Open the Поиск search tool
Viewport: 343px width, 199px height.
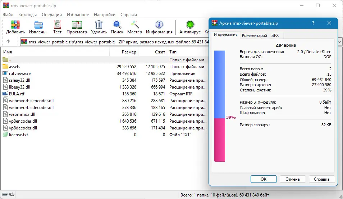tap(117, 25)
